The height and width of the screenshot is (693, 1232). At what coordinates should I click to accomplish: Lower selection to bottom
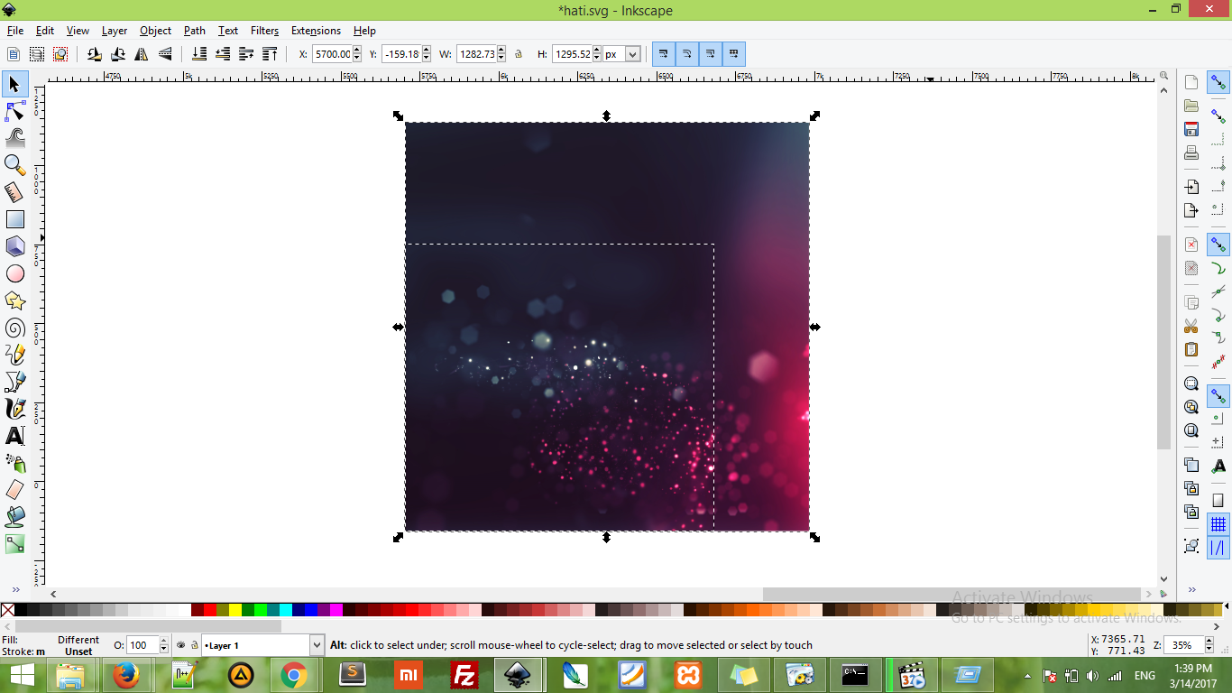(x=199, y=54)
